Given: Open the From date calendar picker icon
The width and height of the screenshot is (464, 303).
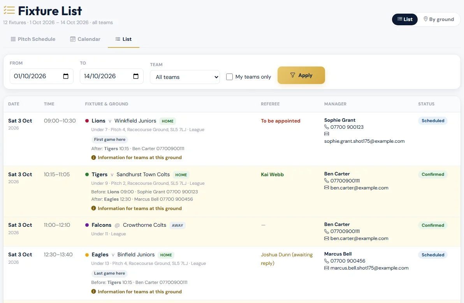Looking at the screenshot, I should pos(66,76).
